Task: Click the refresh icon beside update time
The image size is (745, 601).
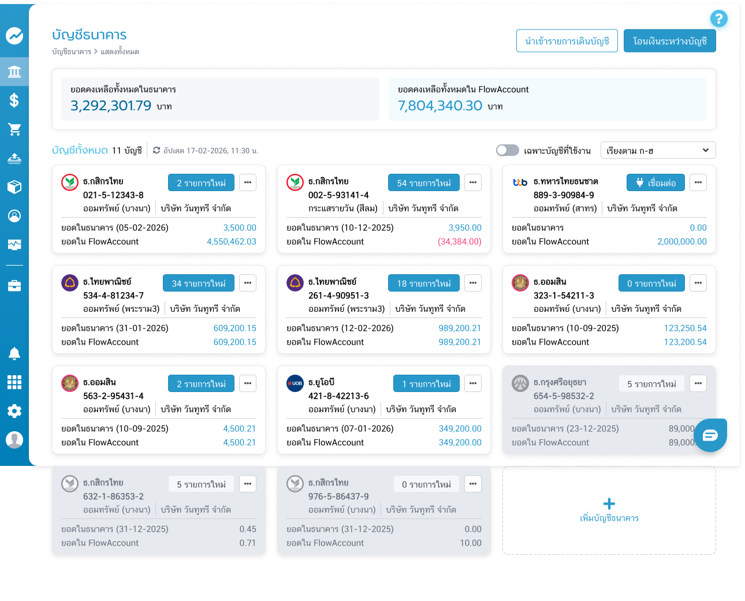Action: pyautogui.click(x=157, y=151)
